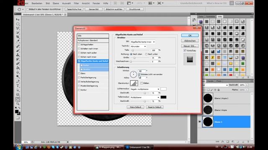Open the Lichtermodus dropdown
The height and width of the screenshot is (150, 268).
(x=145, y=89)
